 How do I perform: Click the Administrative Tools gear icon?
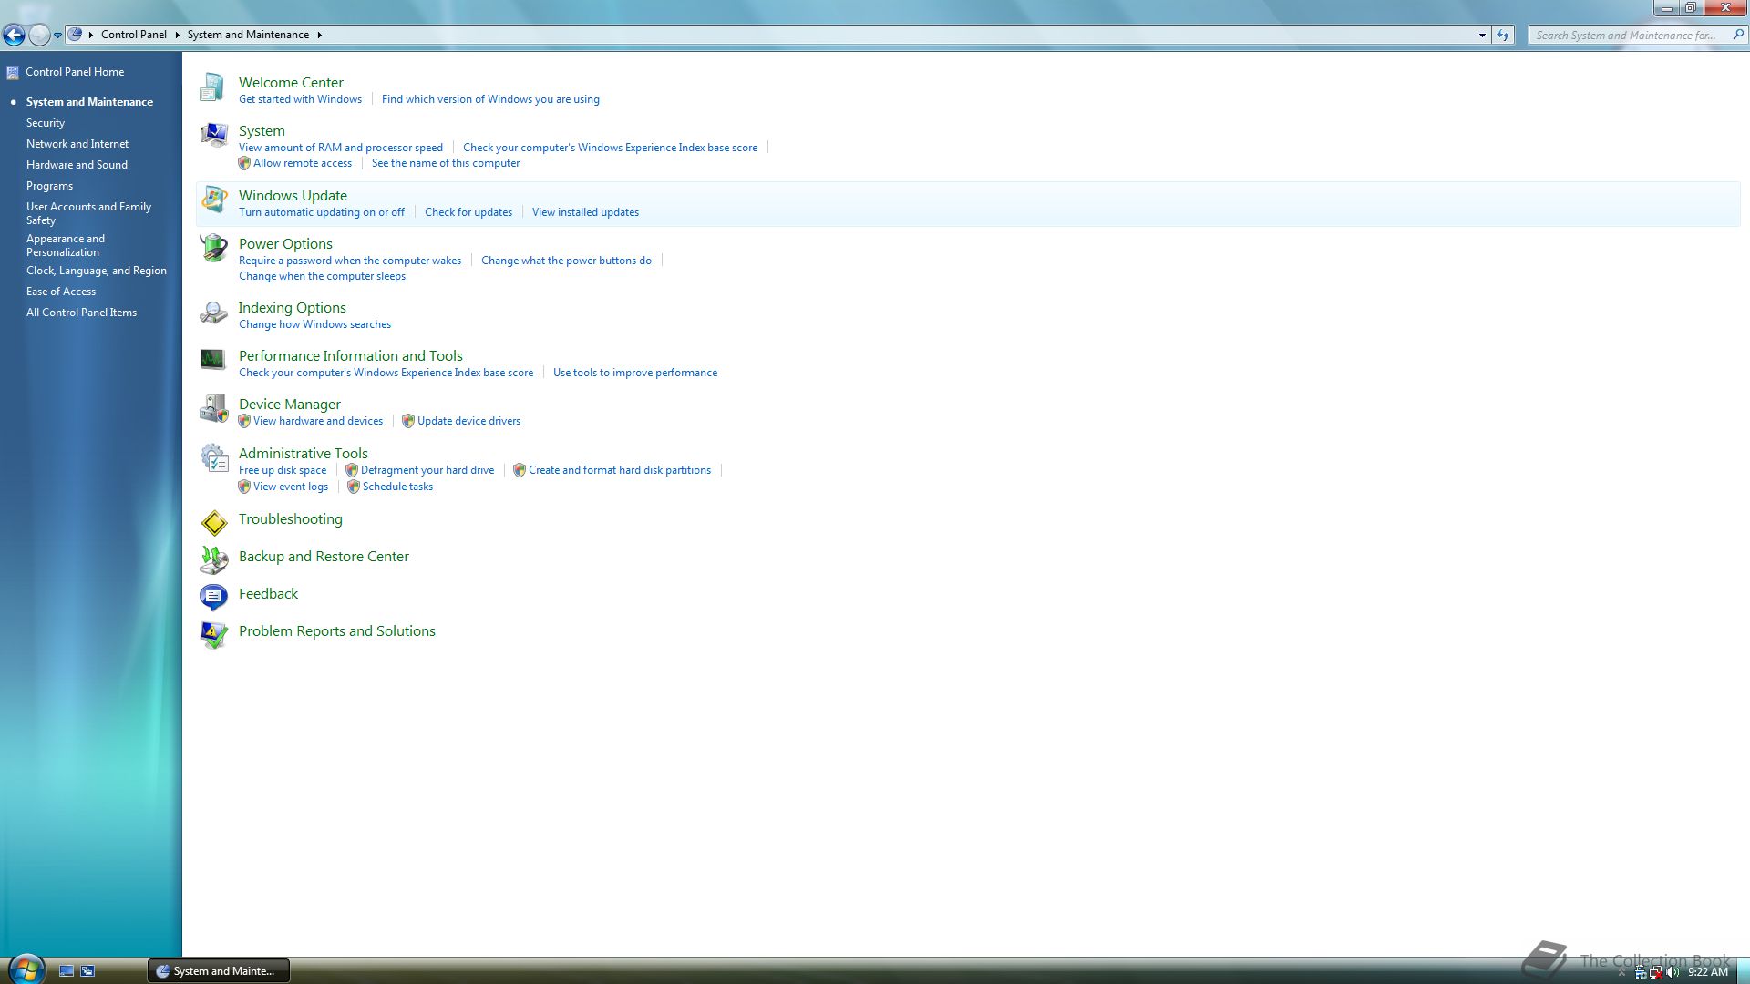[x=214, y=457]
